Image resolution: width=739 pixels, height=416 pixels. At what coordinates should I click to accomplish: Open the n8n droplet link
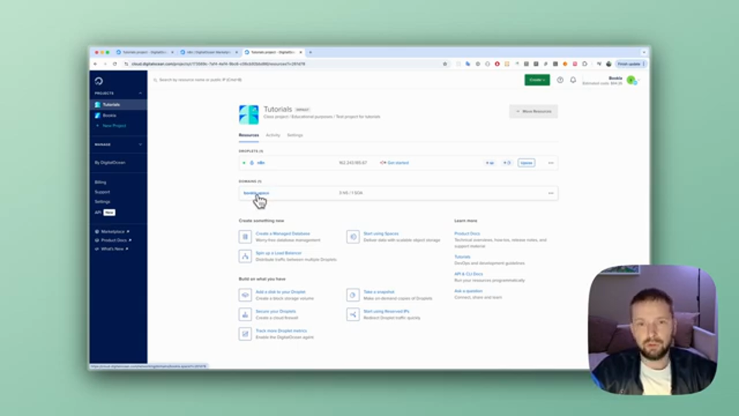260,163
